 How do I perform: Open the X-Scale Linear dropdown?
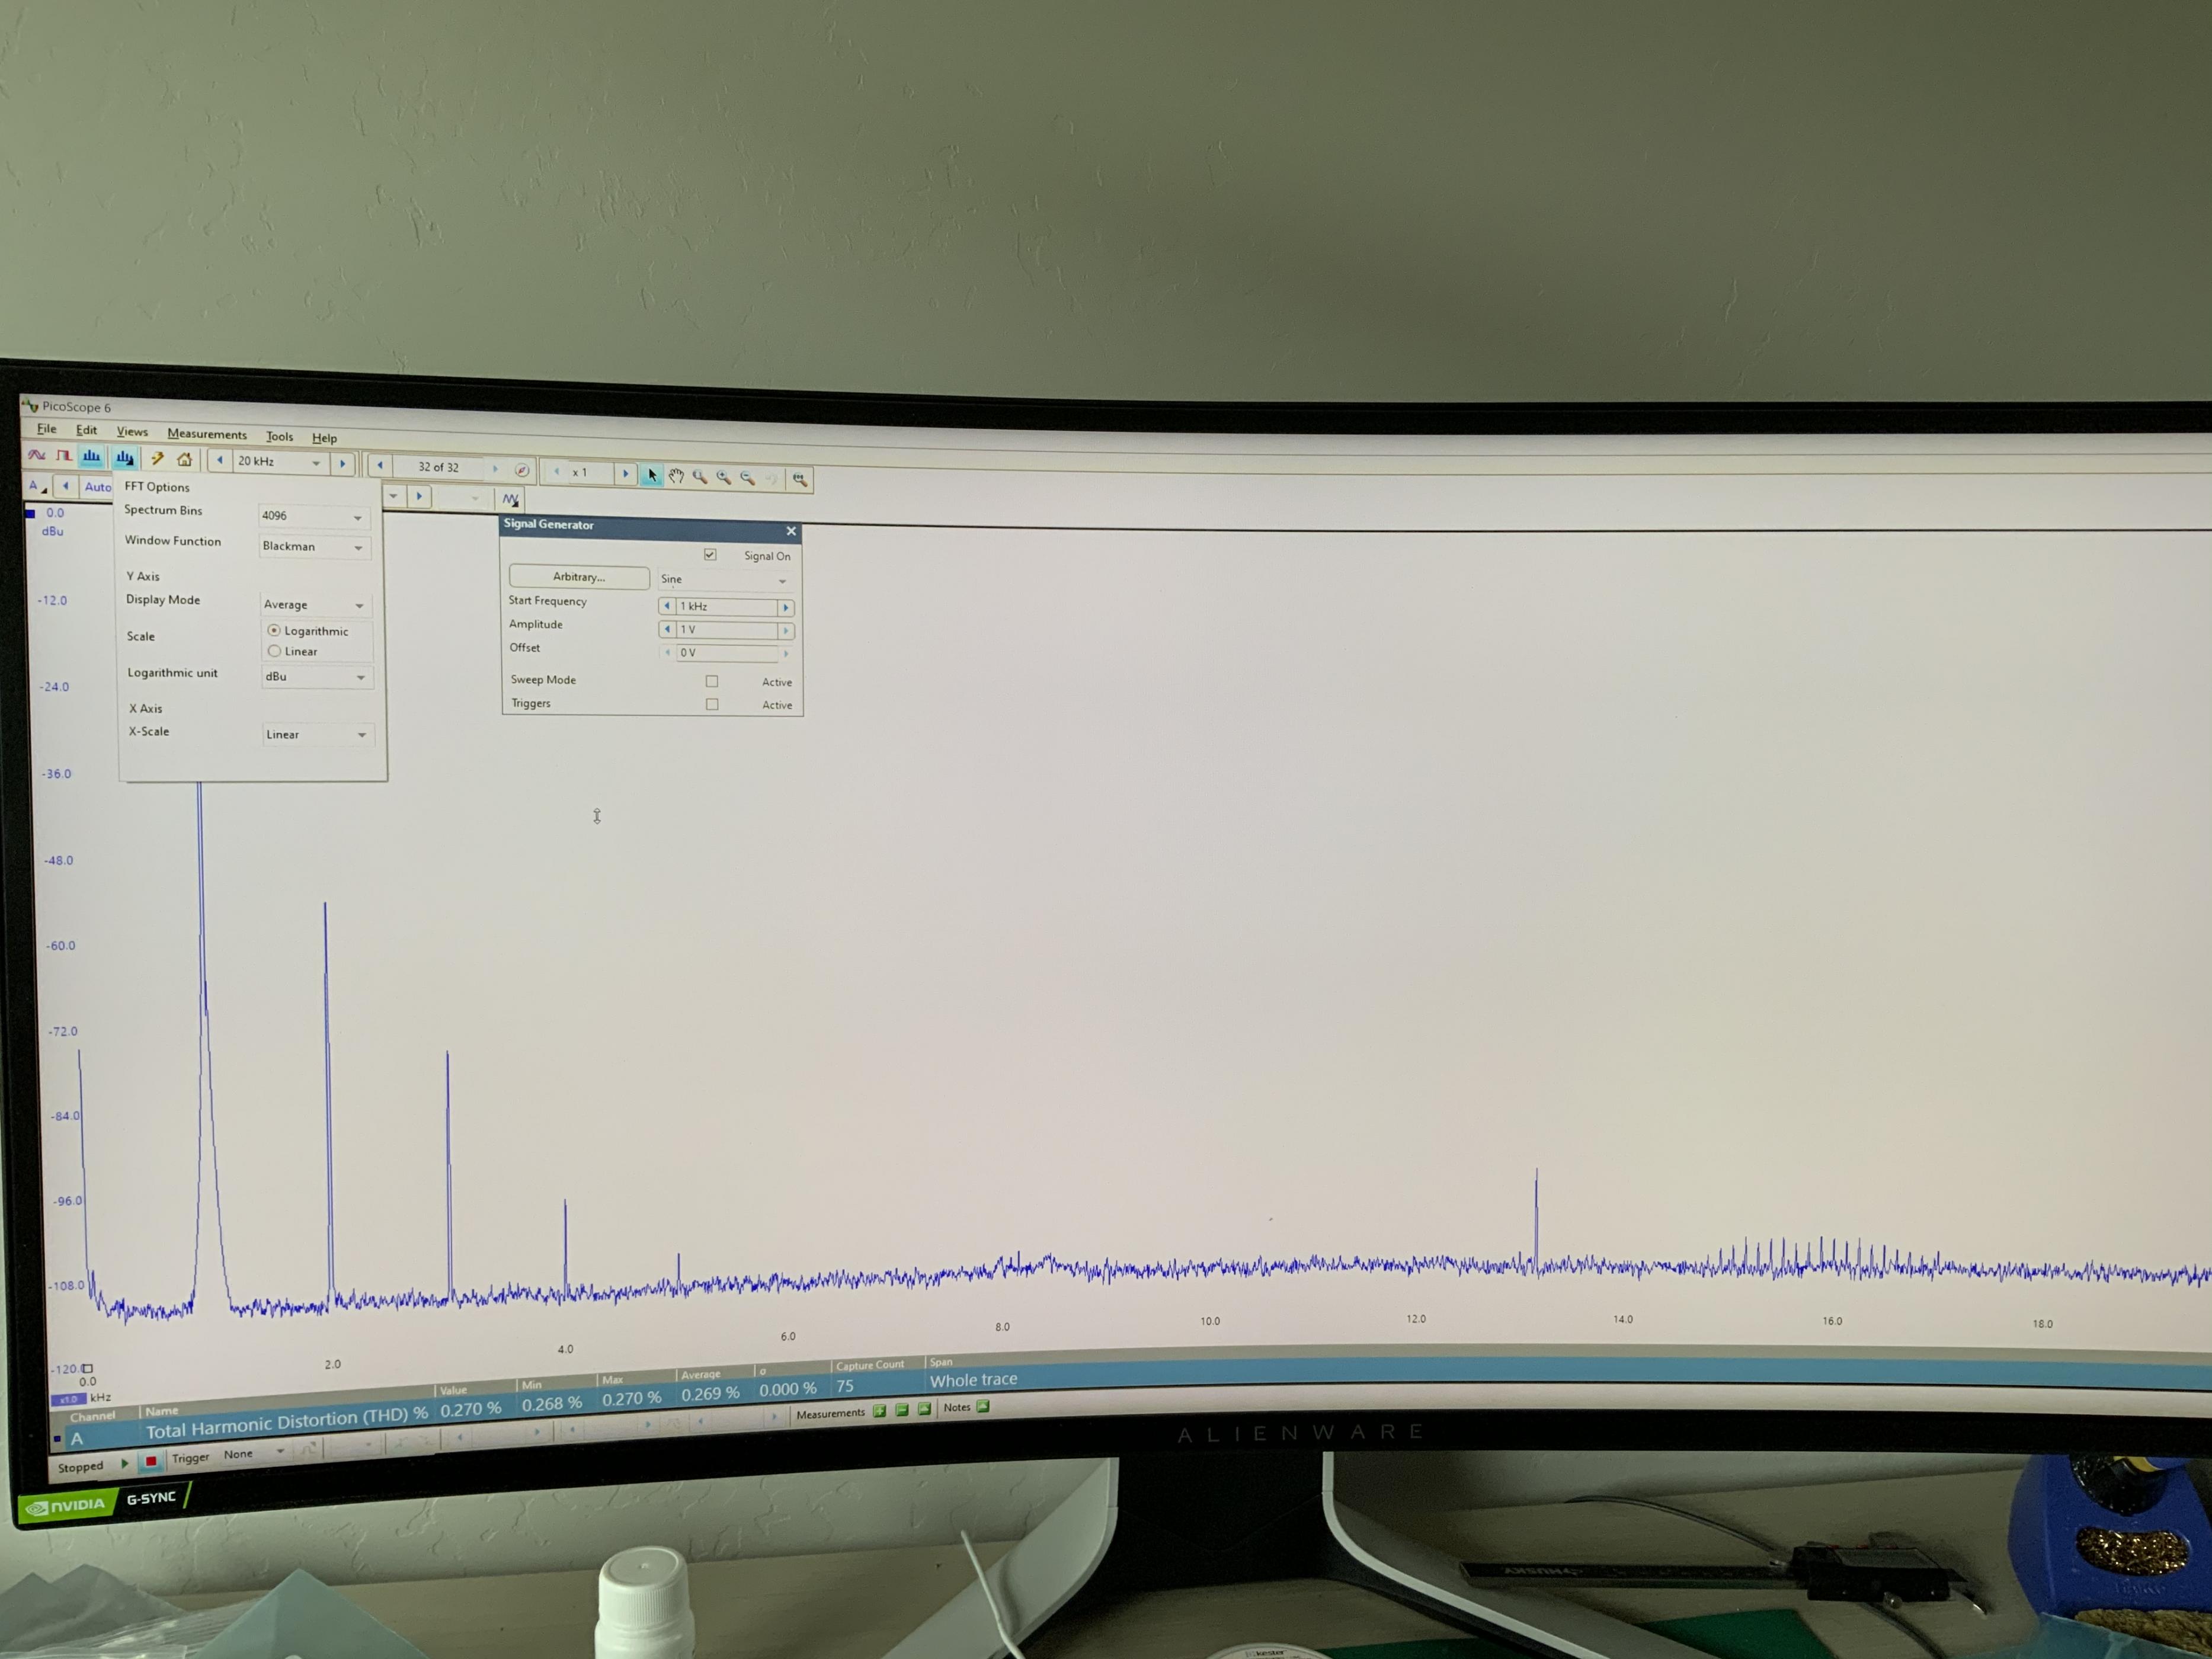click(318, 734)
